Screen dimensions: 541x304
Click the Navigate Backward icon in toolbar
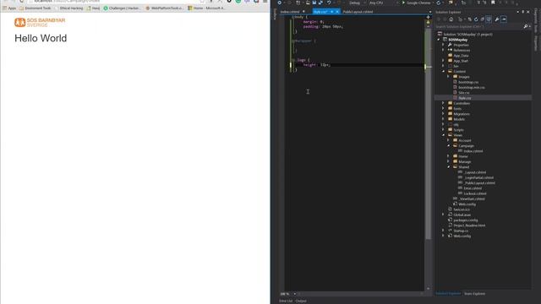click(x=280, y=3)
